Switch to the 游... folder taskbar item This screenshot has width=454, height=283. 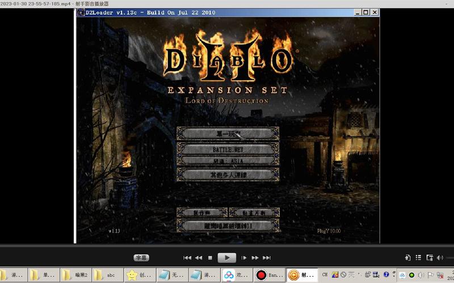[x=13, y=275]
